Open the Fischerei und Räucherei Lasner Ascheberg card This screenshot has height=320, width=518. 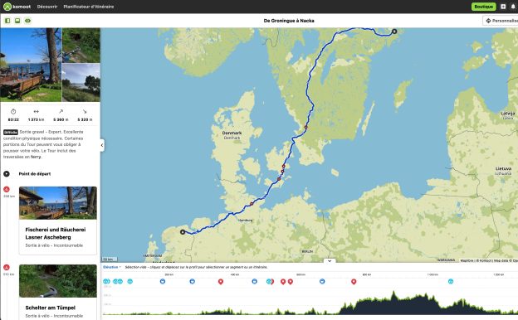[x=58, y=221]
